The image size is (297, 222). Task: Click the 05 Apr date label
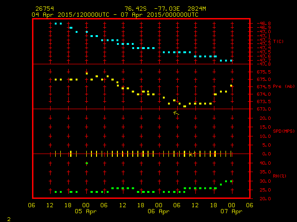point(85,211)
